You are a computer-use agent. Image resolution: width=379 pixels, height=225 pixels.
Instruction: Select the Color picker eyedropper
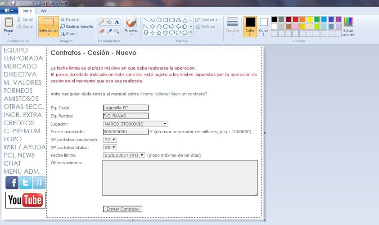109,31
